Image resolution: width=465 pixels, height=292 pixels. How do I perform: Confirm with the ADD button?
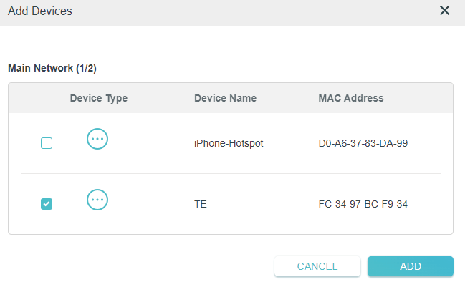[x=410, y=266]
